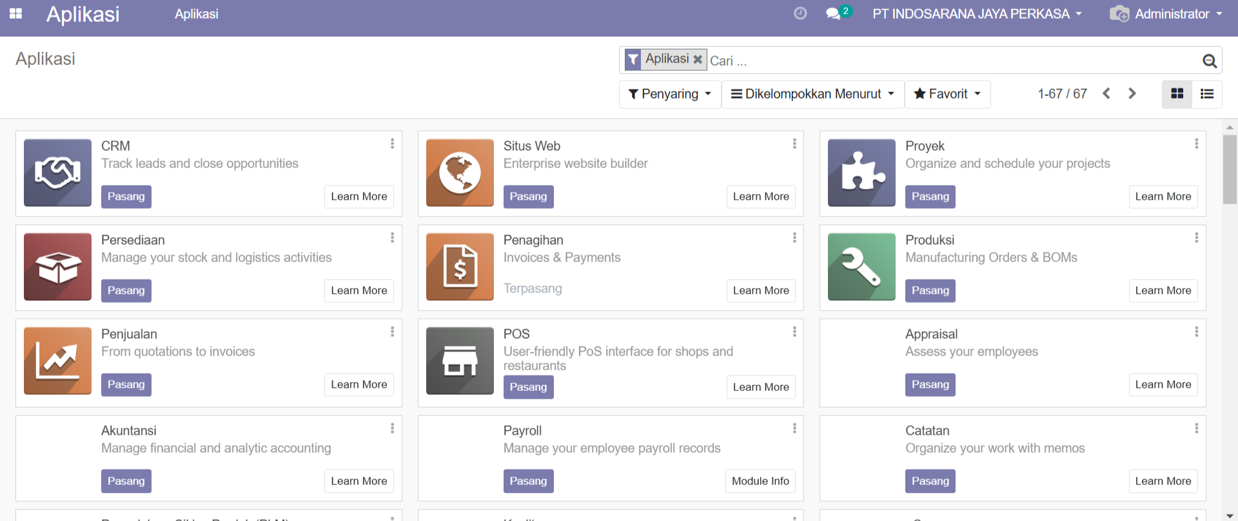Open the PT INDOSARANA JAYA PERKASA company menu
Screen dimensions: 1238x521
[x=976, y=14]
